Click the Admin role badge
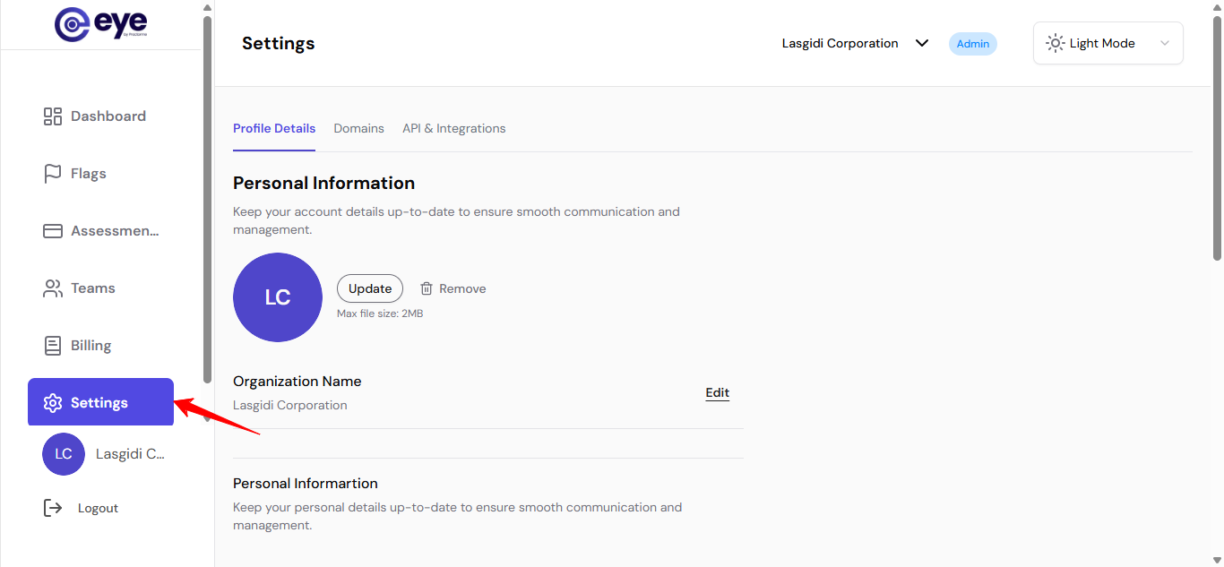Screen dimensions: 1224x567 pos(973,43)
